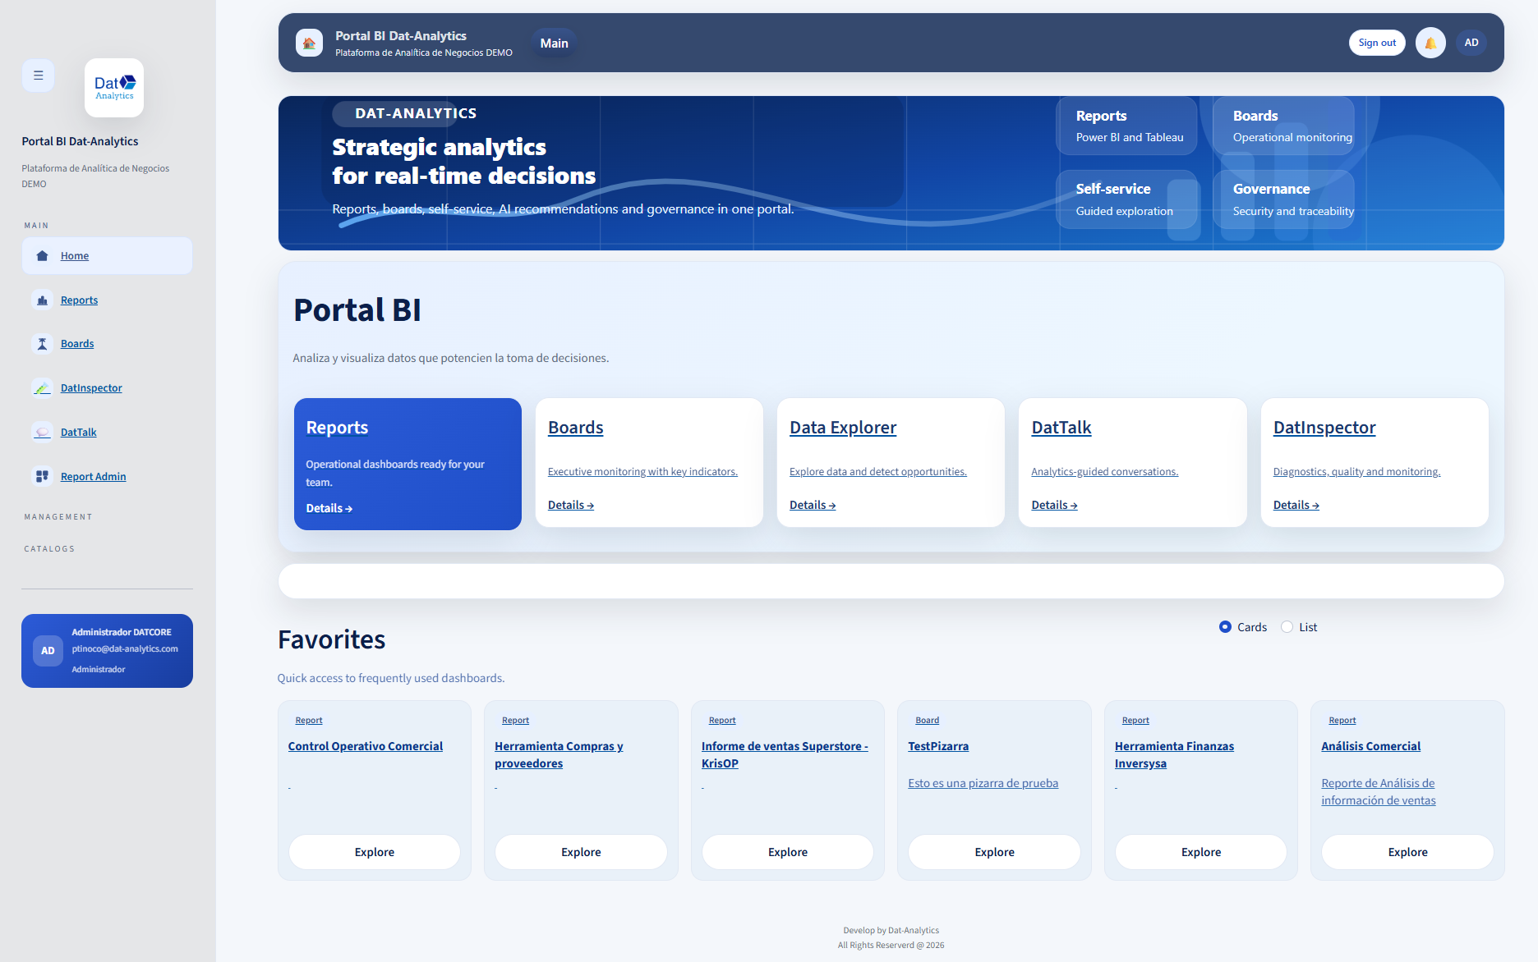Open Details on the Boards card
Viewport: 1538px width, 962px height.
pyautogui.click(x=571, y=506)
